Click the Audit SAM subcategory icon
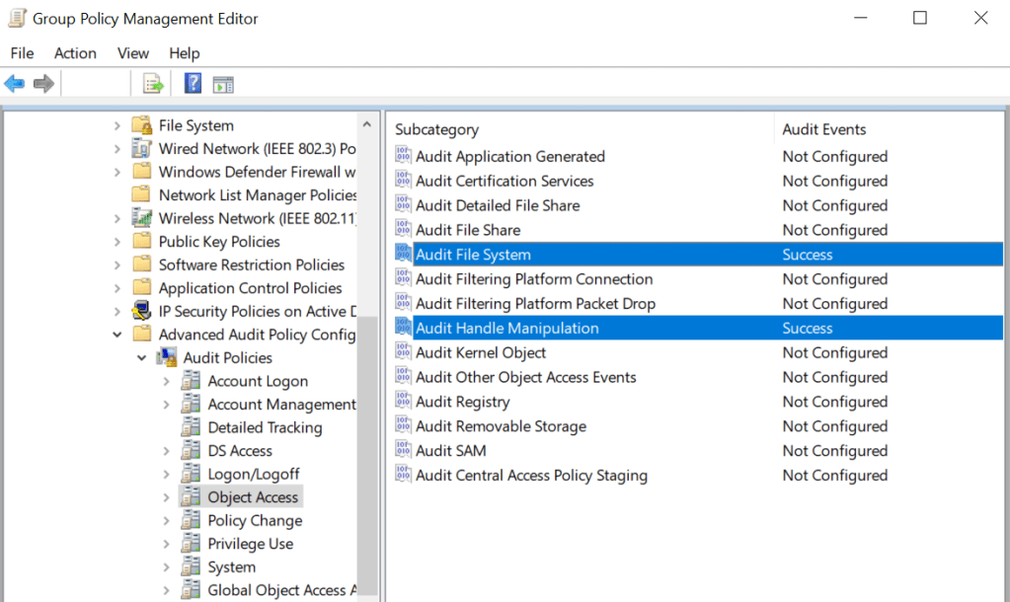This screenshot has height=602, width=1010. coord(403,451)
